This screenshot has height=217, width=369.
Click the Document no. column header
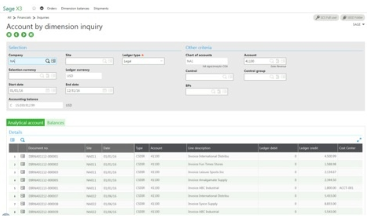tap(56, 148)
